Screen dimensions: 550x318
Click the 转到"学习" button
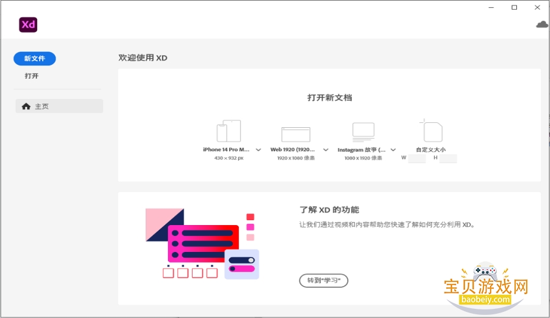[324, 281]
